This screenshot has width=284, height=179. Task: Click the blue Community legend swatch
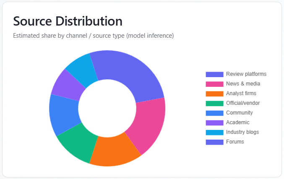214,113
